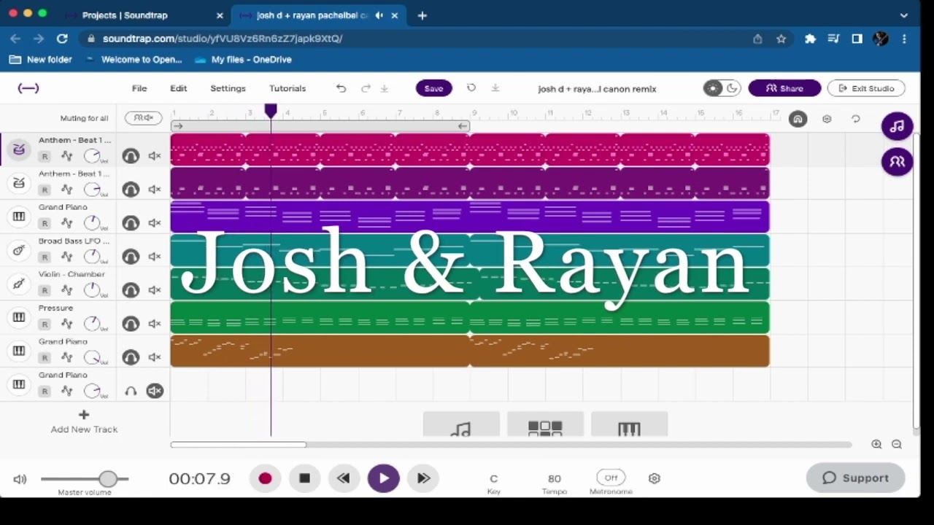Open the Edit menu
The image size is (934, 525).
179,88
